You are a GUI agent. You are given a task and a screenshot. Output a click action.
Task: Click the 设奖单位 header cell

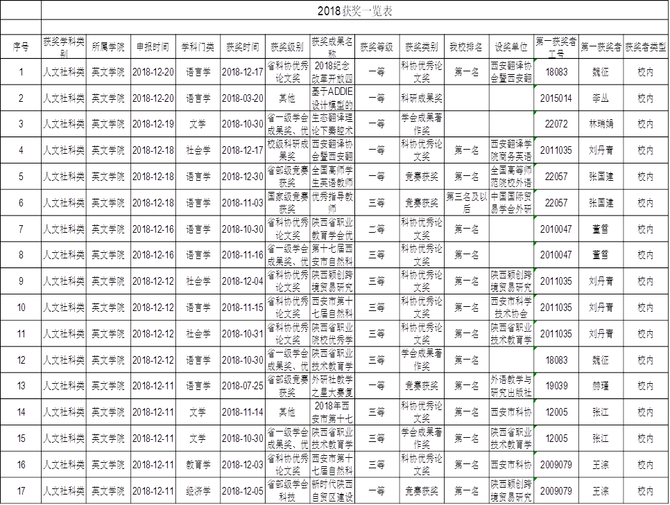(x=512, y=46)
